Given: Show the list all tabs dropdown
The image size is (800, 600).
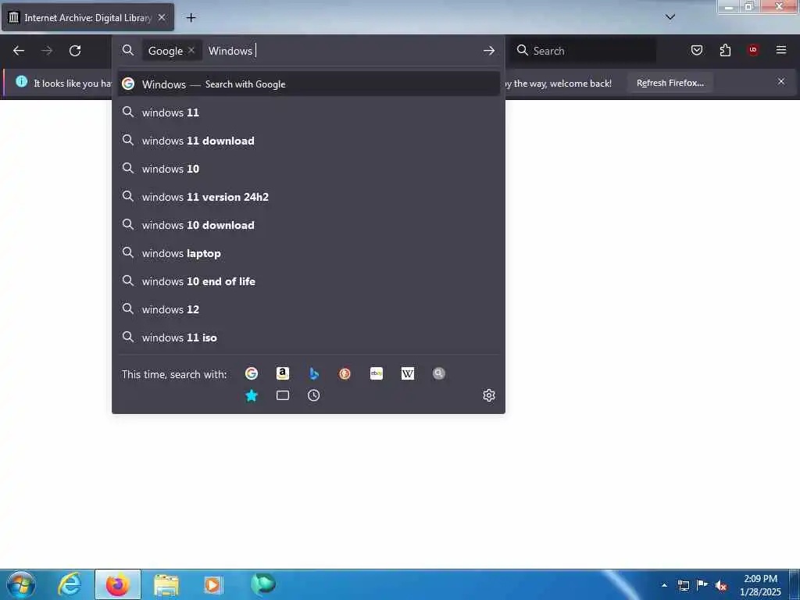Looking at the screenshot, I should point(670,17).
